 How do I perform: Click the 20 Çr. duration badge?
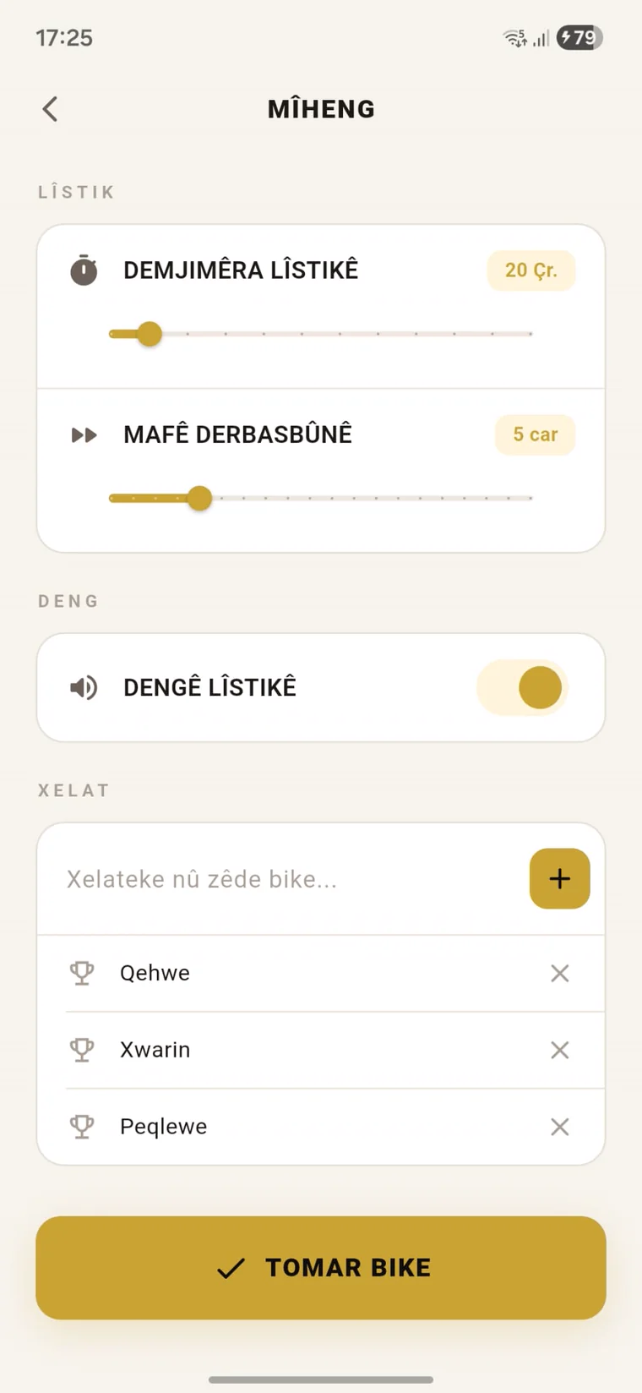[531, 270]
